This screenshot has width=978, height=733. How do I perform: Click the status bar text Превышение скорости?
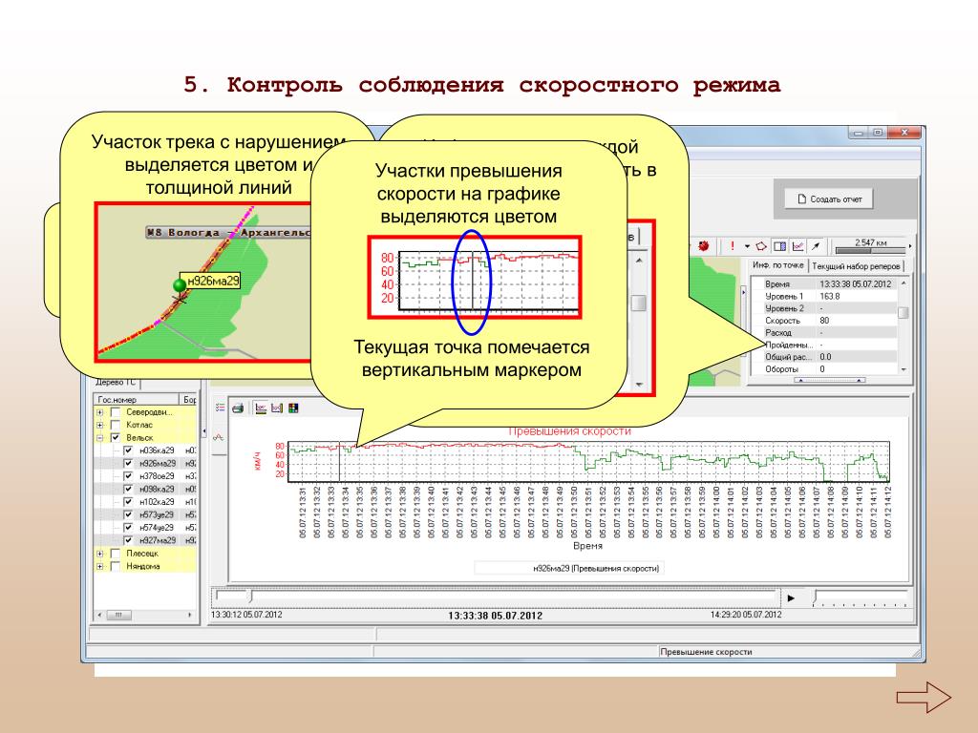[x=706, y=652]
